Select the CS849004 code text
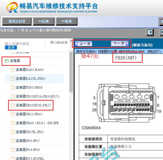Image resolution: width=163 pixels, height=160 pixels. coord(91,128)
